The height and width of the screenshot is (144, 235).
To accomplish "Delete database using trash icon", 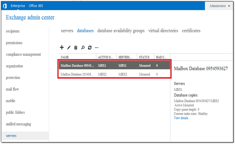I will coord(76,47).
